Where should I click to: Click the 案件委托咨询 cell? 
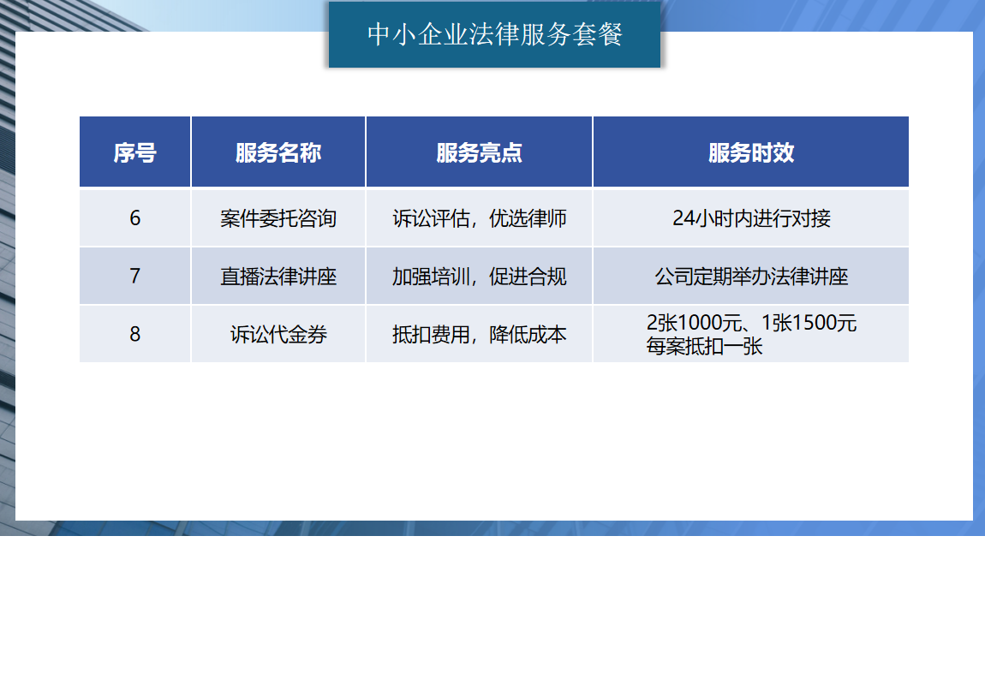pos(278,217)
